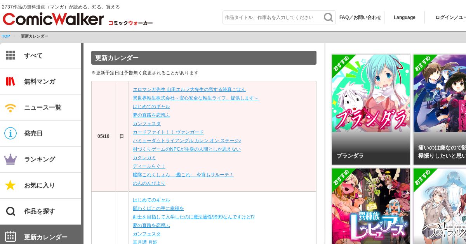Click the purple crown ranking icon
Viewport: 466px width, 244px height.
click(x=10, y=159)
